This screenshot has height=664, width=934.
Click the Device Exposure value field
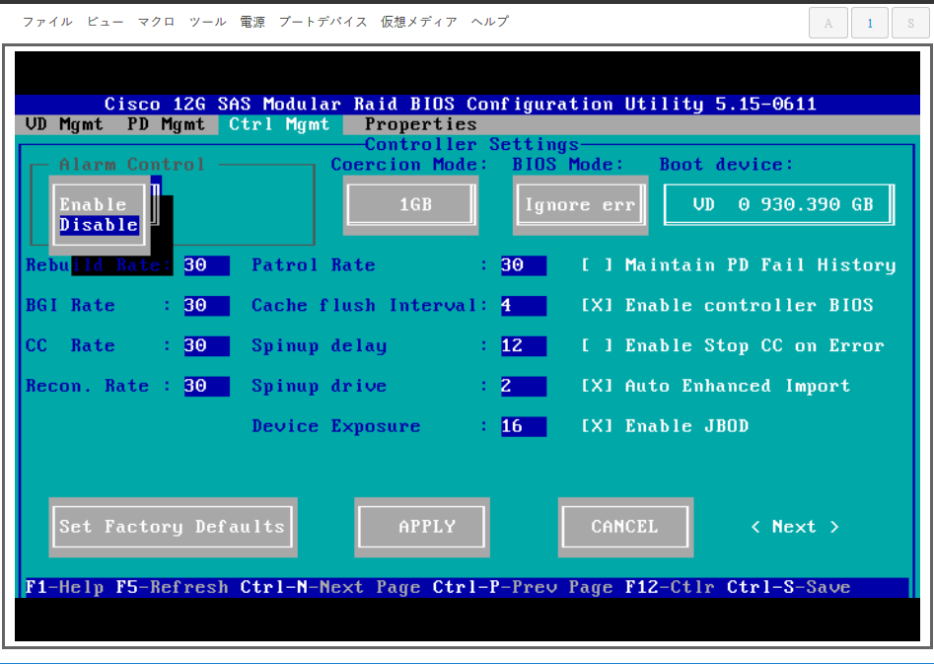pyautogui.click(x=523, y=426)
